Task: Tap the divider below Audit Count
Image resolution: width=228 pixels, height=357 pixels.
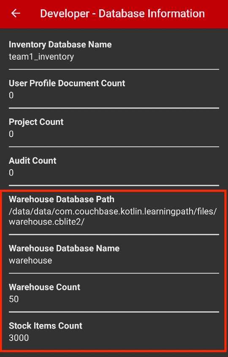Action: 114,185
